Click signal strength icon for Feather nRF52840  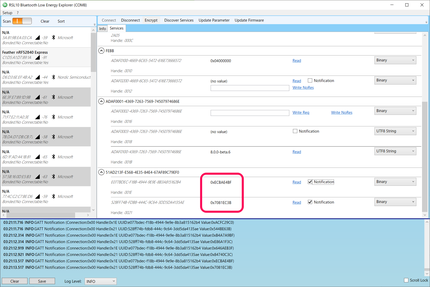[38, 57]
